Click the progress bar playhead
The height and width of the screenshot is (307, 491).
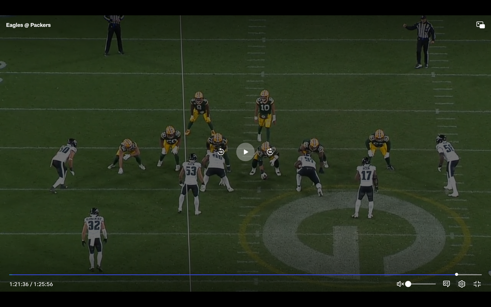click(457, 275)
